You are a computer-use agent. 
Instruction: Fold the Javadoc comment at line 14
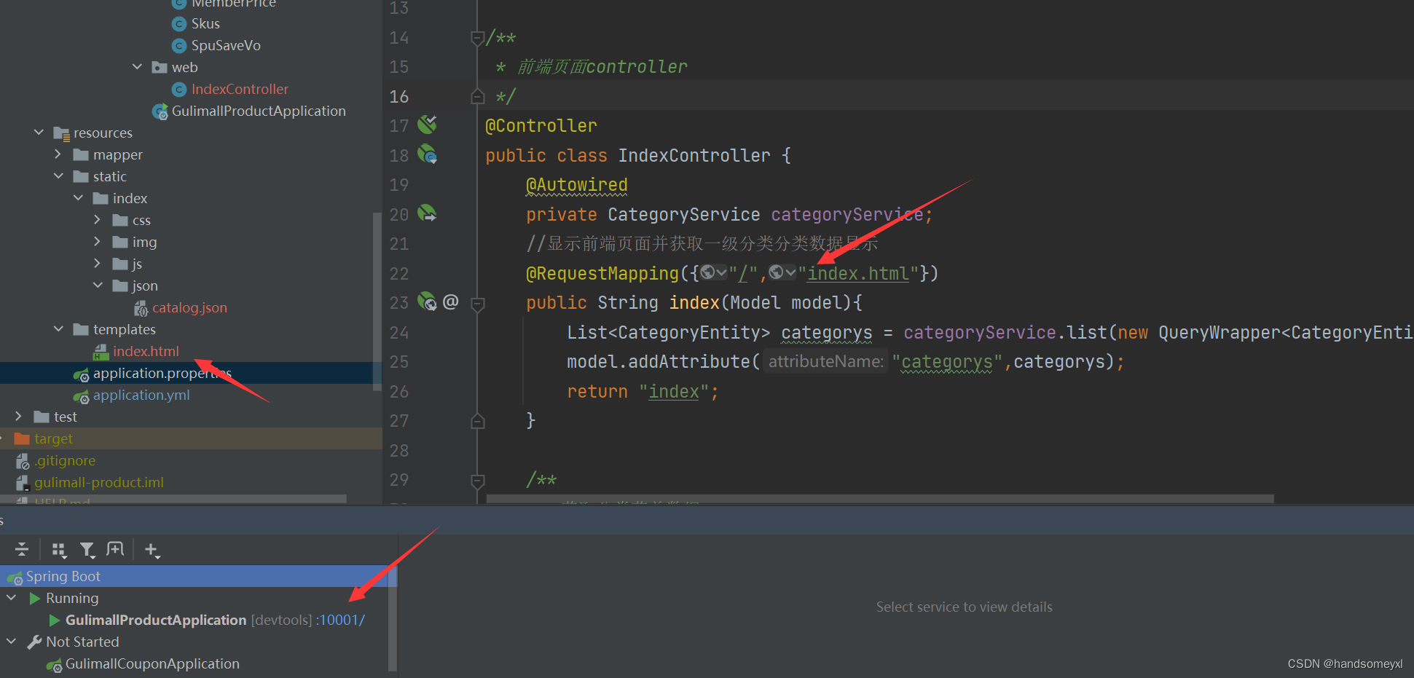click(478, 38)
